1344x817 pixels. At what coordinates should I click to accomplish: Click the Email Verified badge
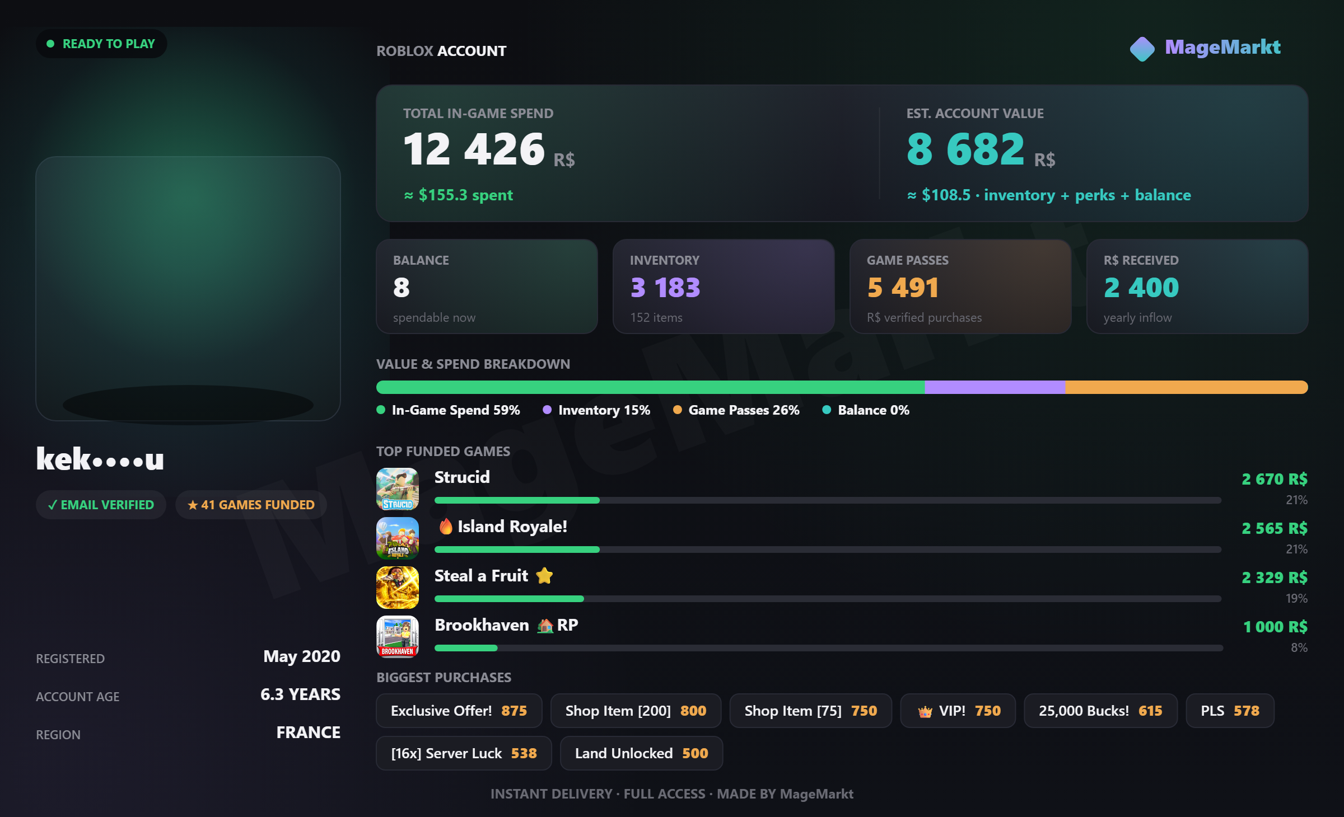click(101, 505)
